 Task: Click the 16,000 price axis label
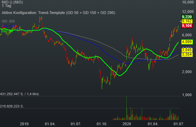[188, 2]
